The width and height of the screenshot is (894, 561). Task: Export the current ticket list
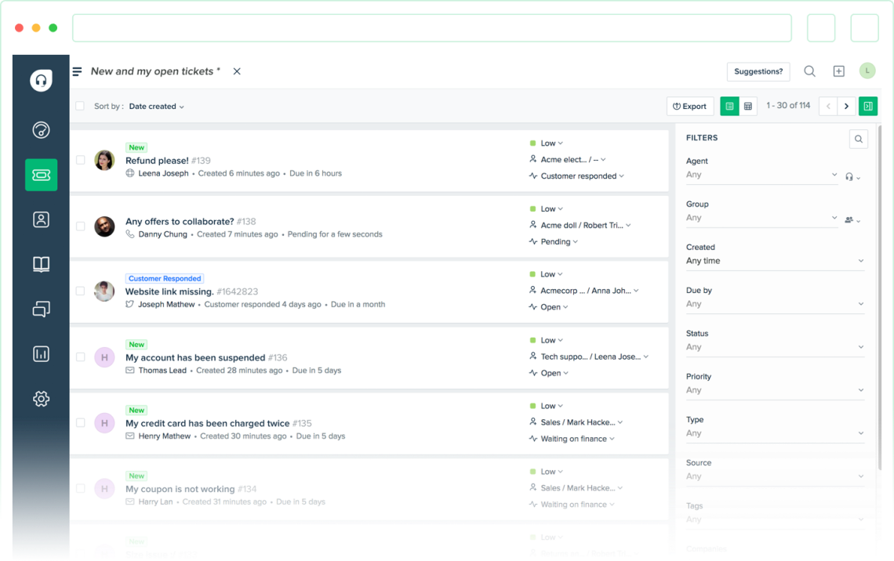coord(689,106)
